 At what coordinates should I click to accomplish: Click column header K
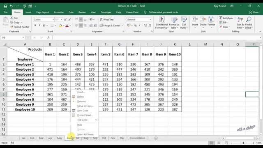click(175, 44)
